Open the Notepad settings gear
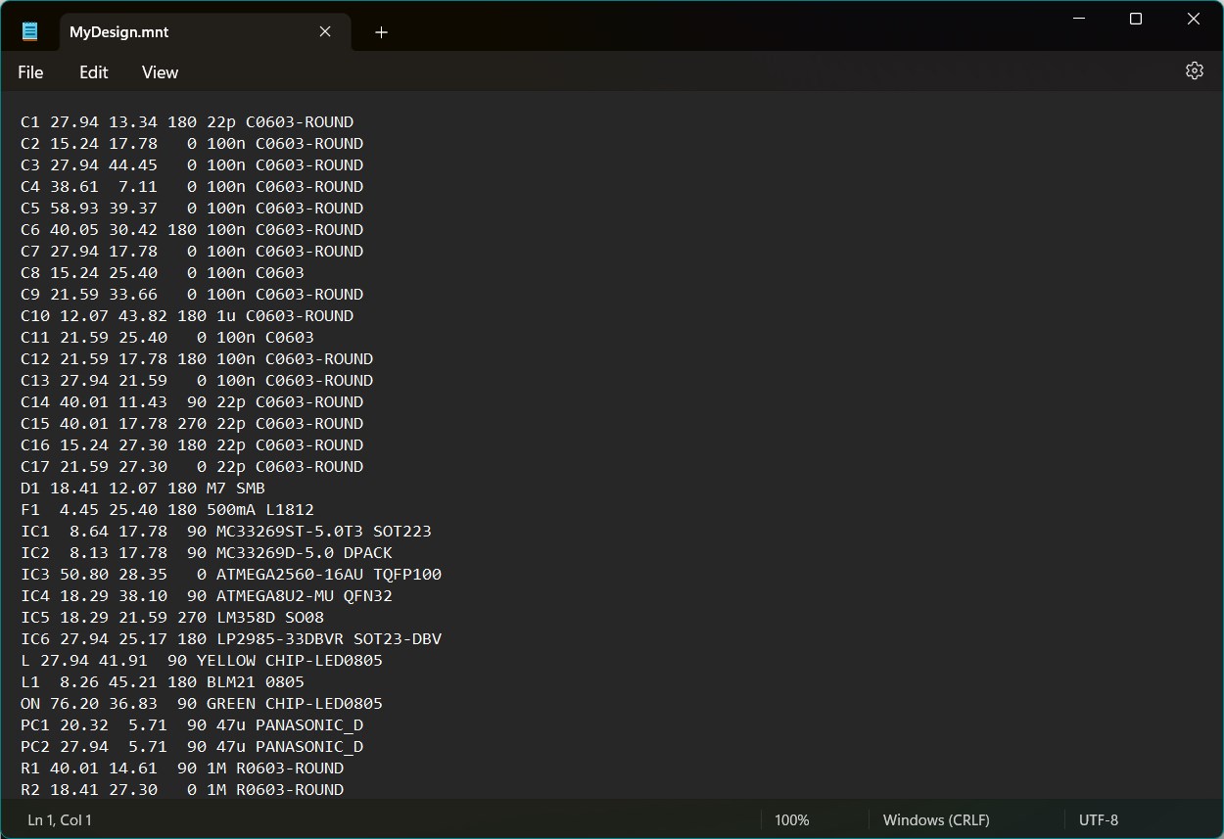Screen dimensions: 1224x839 pyautogui.click(x=1194, y=70)
